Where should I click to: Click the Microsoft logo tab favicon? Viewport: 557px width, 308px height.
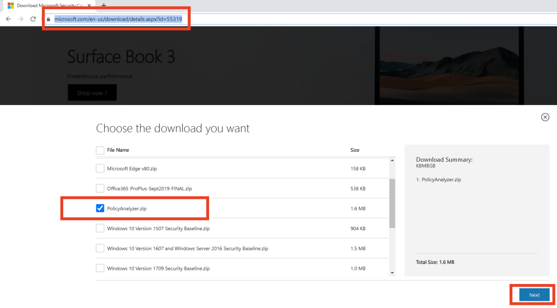click(10, 5)
